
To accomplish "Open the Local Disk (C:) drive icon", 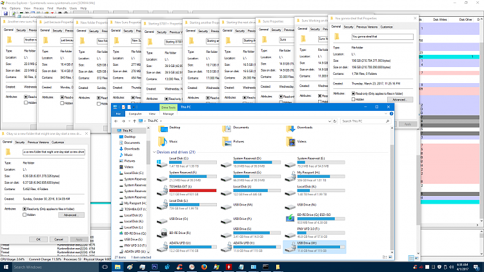I will coord(162,162).
